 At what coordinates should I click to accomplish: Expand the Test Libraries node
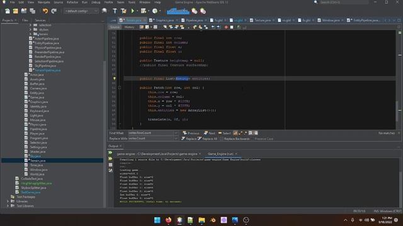[x=8, y=206]
